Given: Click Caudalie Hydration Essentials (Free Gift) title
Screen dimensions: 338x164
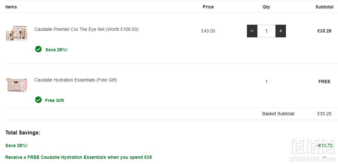Looking at the screenshot, I should 76,80.
